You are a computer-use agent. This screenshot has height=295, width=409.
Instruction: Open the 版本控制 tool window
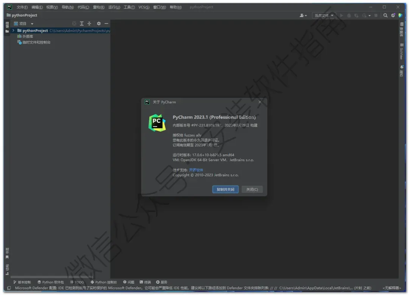click(x=22, y=282)
